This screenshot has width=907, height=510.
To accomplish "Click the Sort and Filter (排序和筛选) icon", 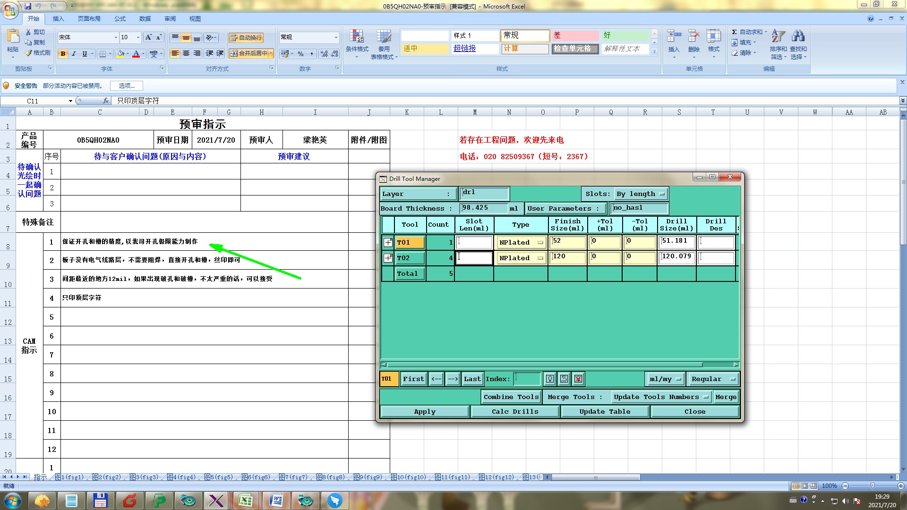I will coord(778,36).
